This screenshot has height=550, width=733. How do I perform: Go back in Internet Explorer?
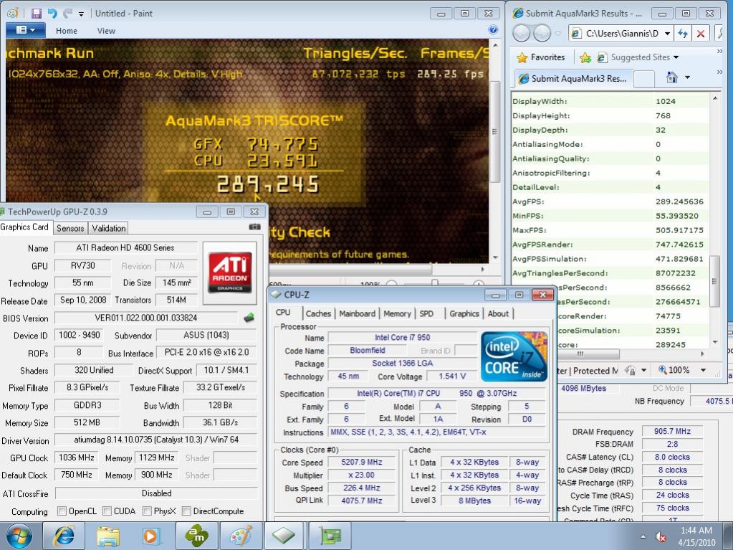click(521, 33)
